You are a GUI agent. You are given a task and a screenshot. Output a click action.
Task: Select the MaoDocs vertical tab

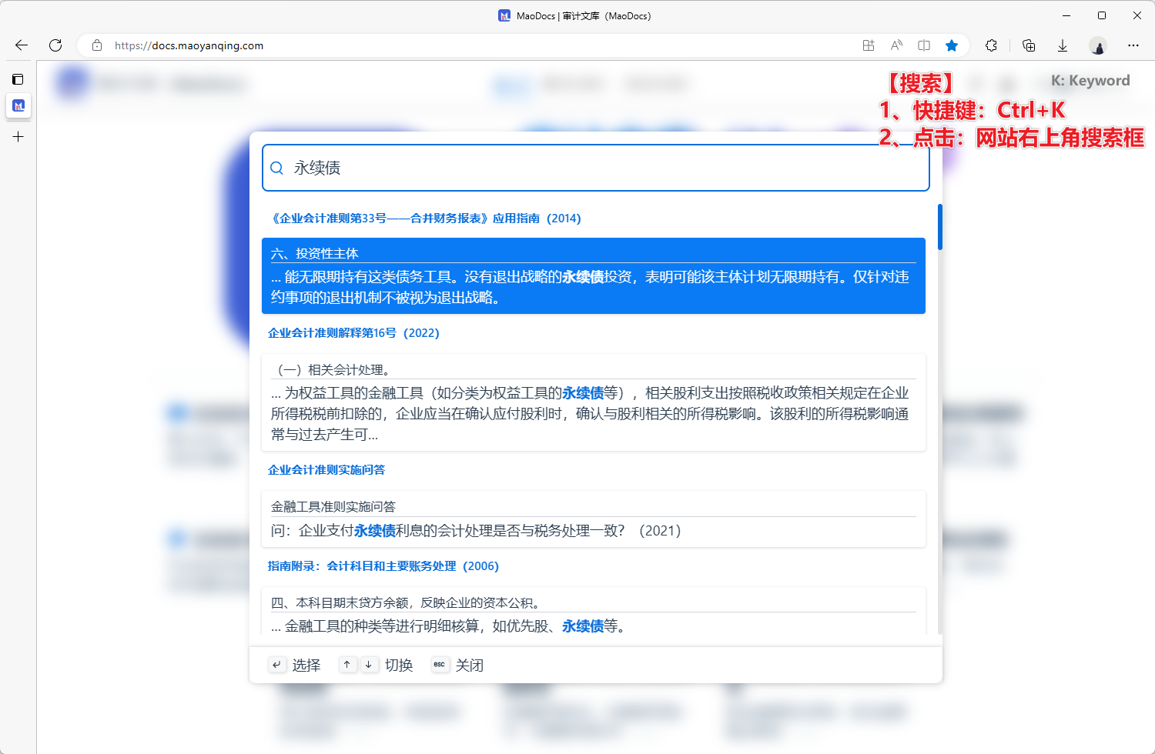coord(18,105)
